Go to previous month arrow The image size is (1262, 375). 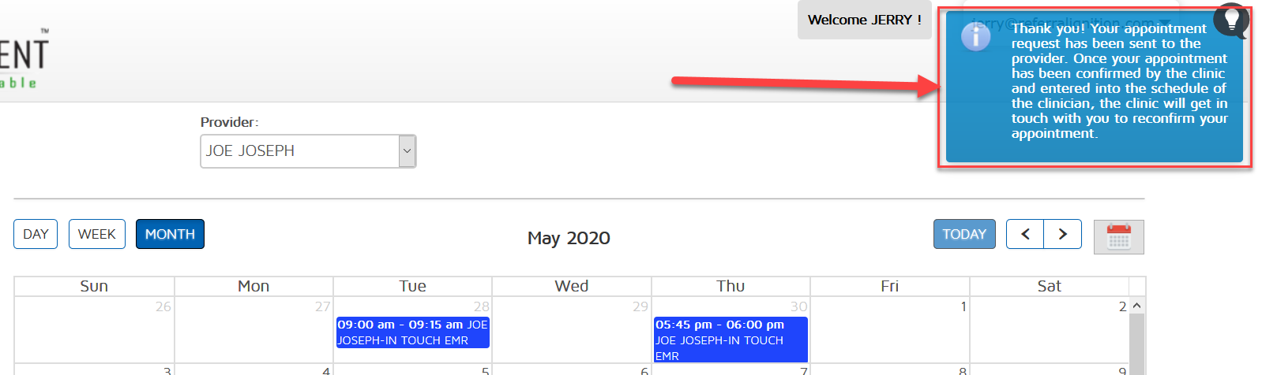(1025, 234)
